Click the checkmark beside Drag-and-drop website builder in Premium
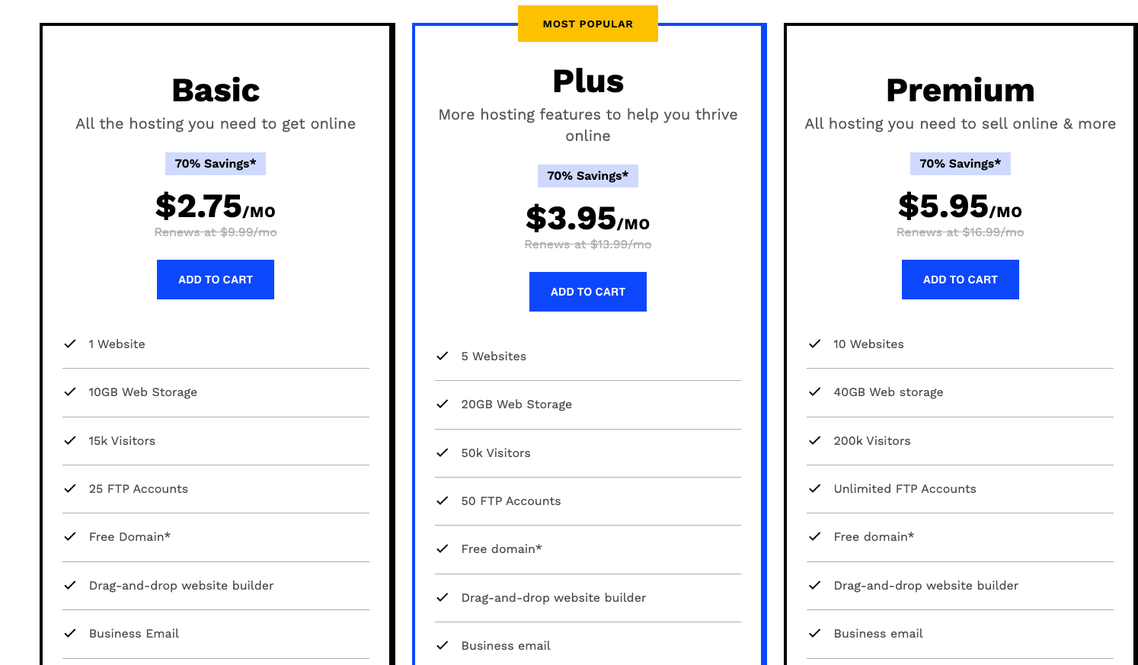The image size is (1138, 665). coord(815,585)
